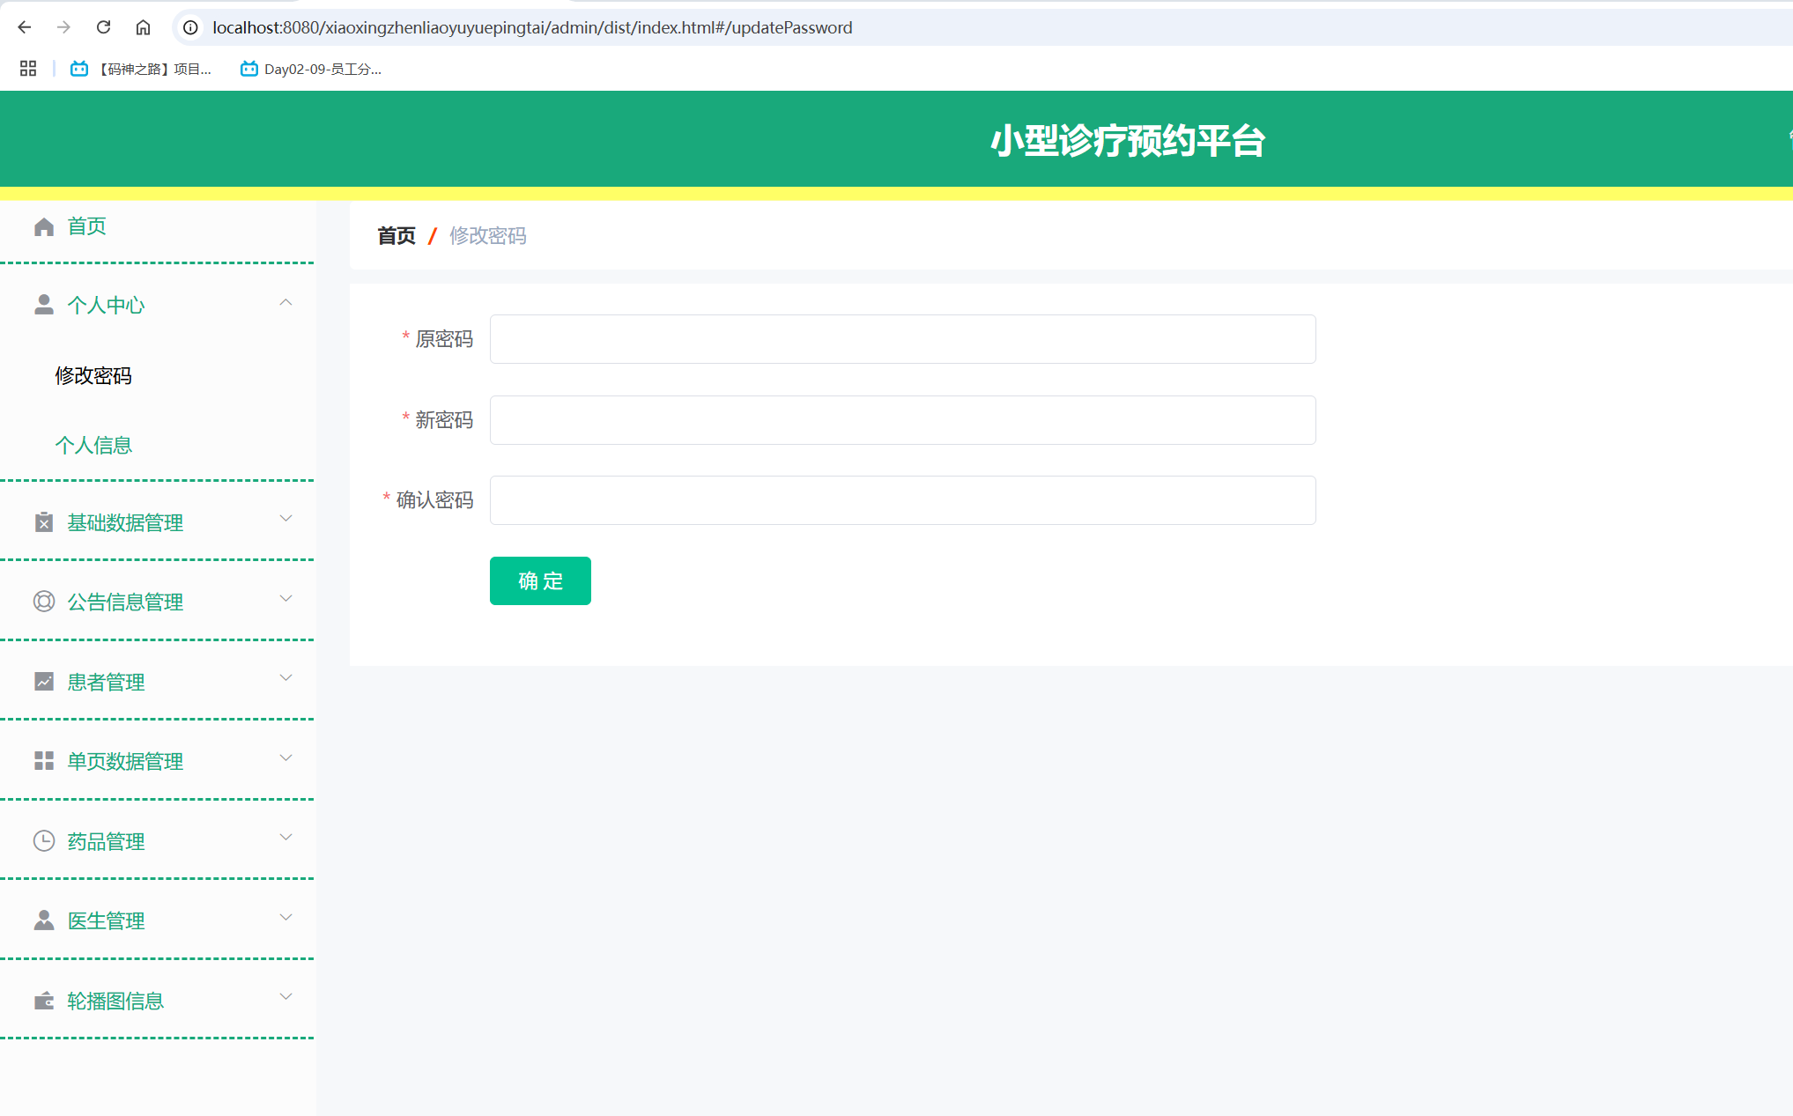Click the 基础数据管理 clipboard icon
The image size is (1793, 1116).
pos(44,522)
